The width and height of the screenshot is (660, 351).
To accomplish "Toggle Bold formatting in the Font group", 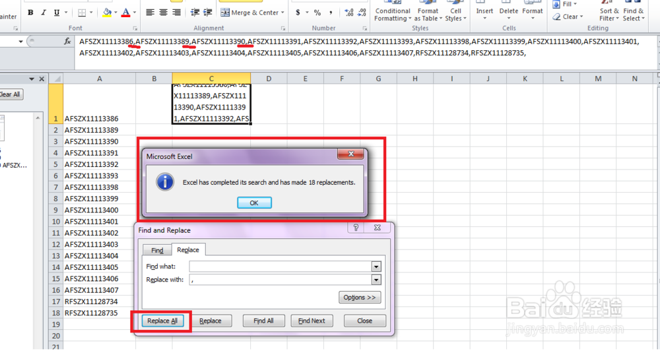I will pyautogui.click(x=30, y=13).
